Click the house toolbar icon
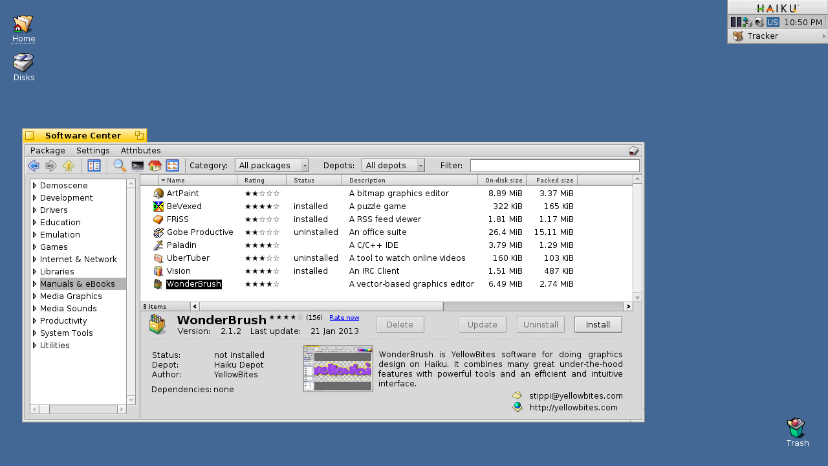The width and height of the screenshot is (828, 466). point(155,166)
